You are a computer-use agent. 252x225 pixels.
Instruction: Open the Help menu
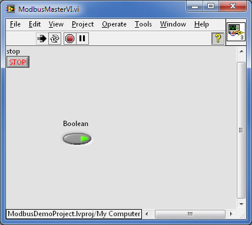click(x=201, y=24)
